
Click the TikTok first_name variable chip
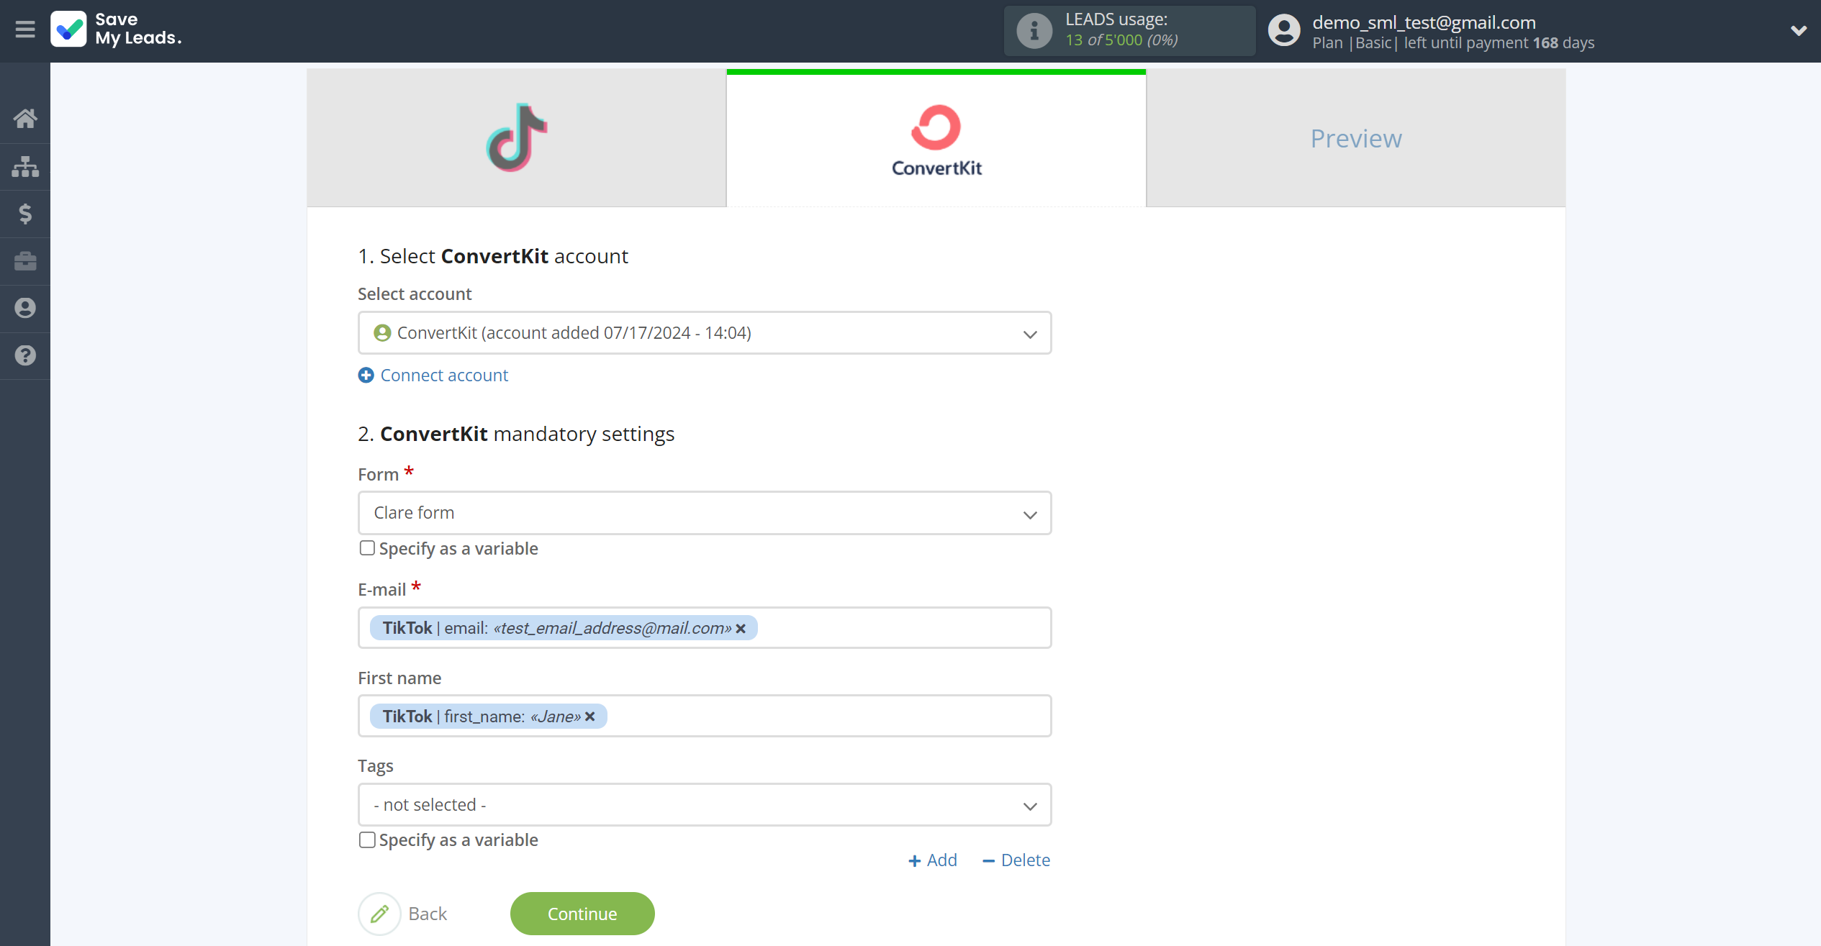point(488,717)
